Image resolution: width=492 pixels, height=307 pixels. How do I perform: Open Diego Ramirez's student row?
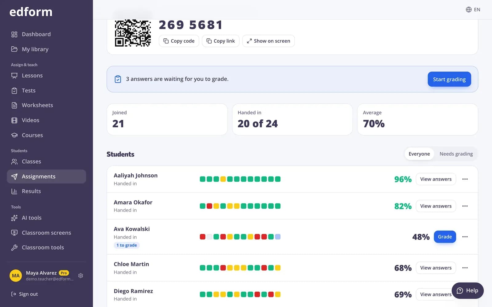click(x=292, y=294)
